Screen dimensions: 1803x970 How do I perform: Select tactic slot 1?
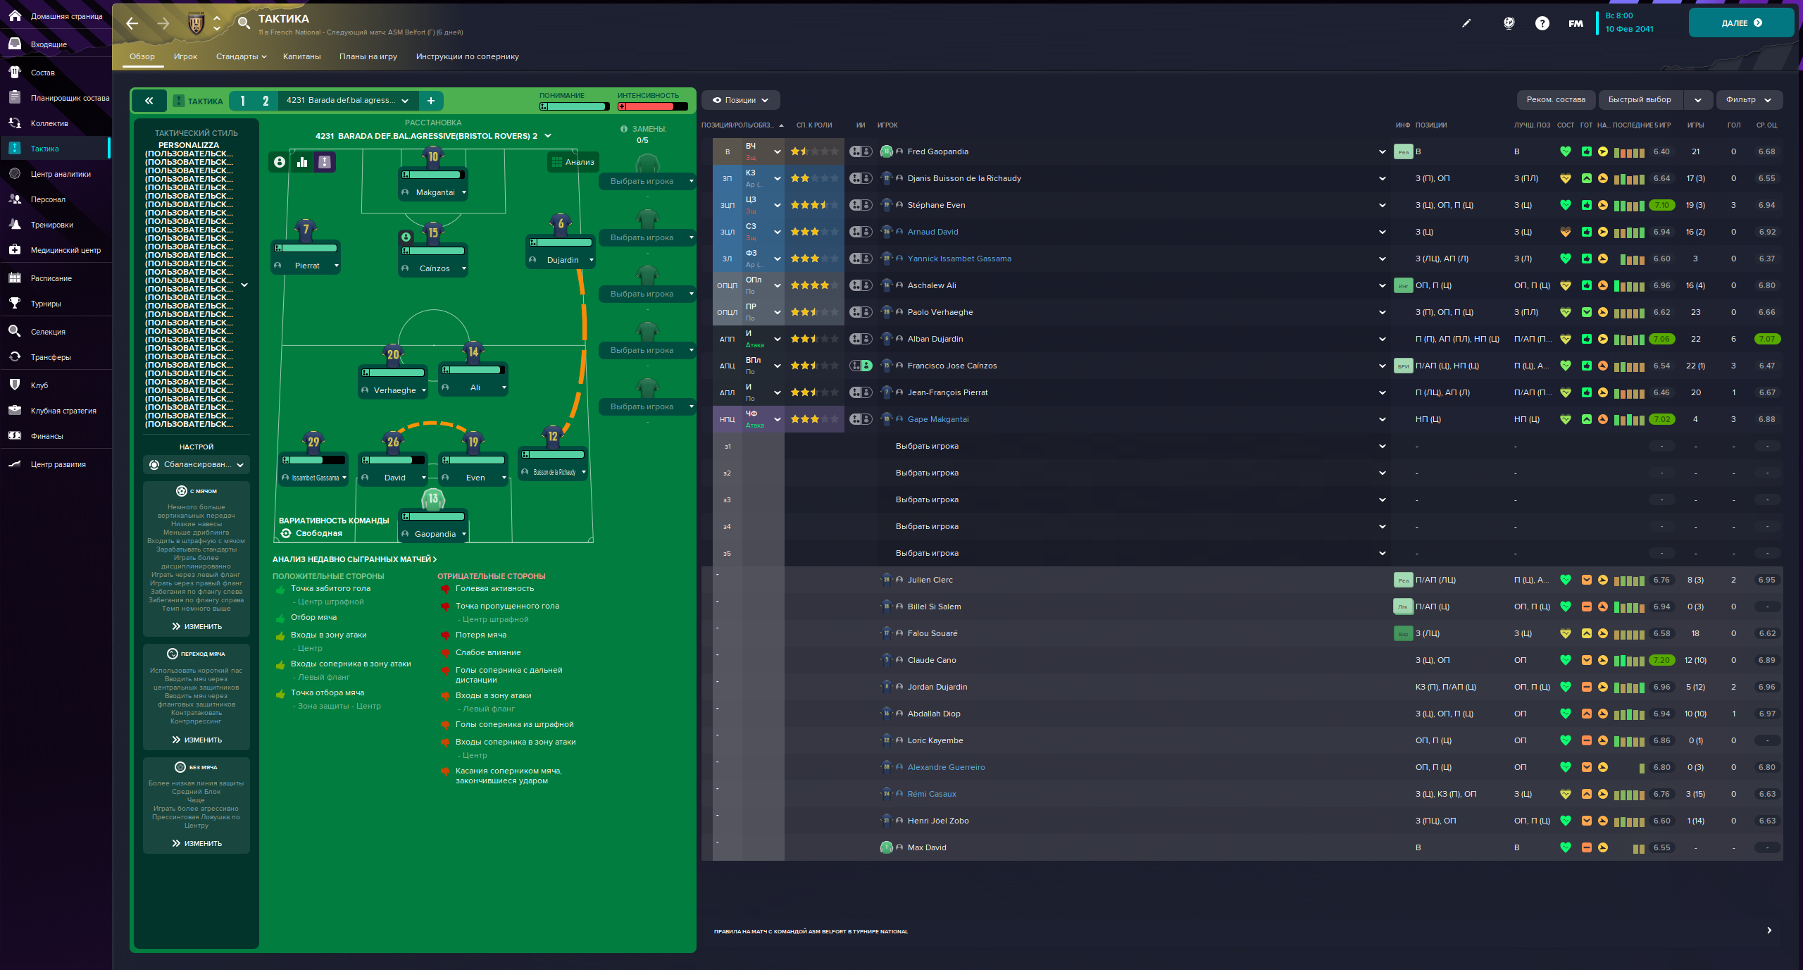pos(243,101)
